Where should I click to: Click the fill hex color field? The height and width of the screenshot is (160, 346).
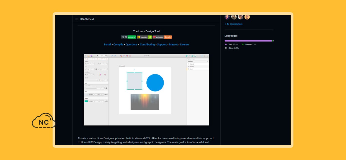(x=91, y=95)
